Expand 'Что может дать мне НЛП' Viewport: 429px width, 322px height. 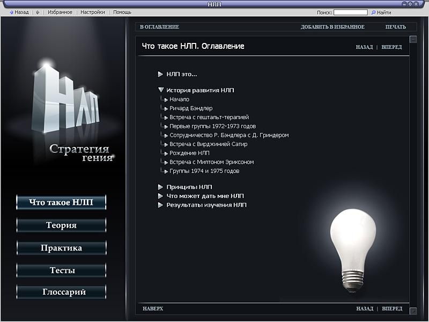coord(160,196)
